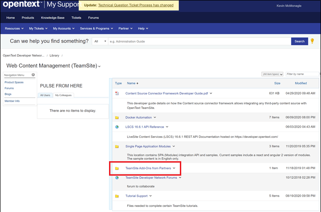This screenshot has height=212, width=321.
Task: Expand the Help dropdown menu
Action: 143,28
